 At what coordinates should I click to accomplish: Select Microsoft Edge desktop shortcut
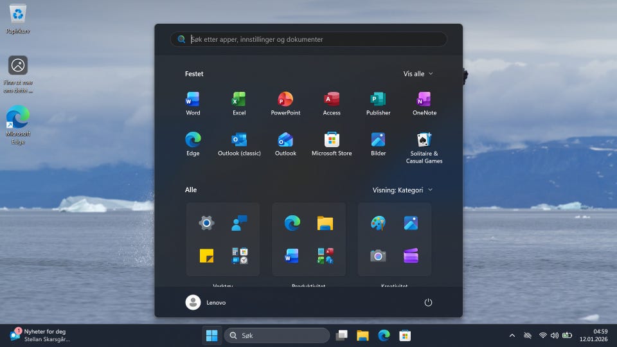coord(18,125)
